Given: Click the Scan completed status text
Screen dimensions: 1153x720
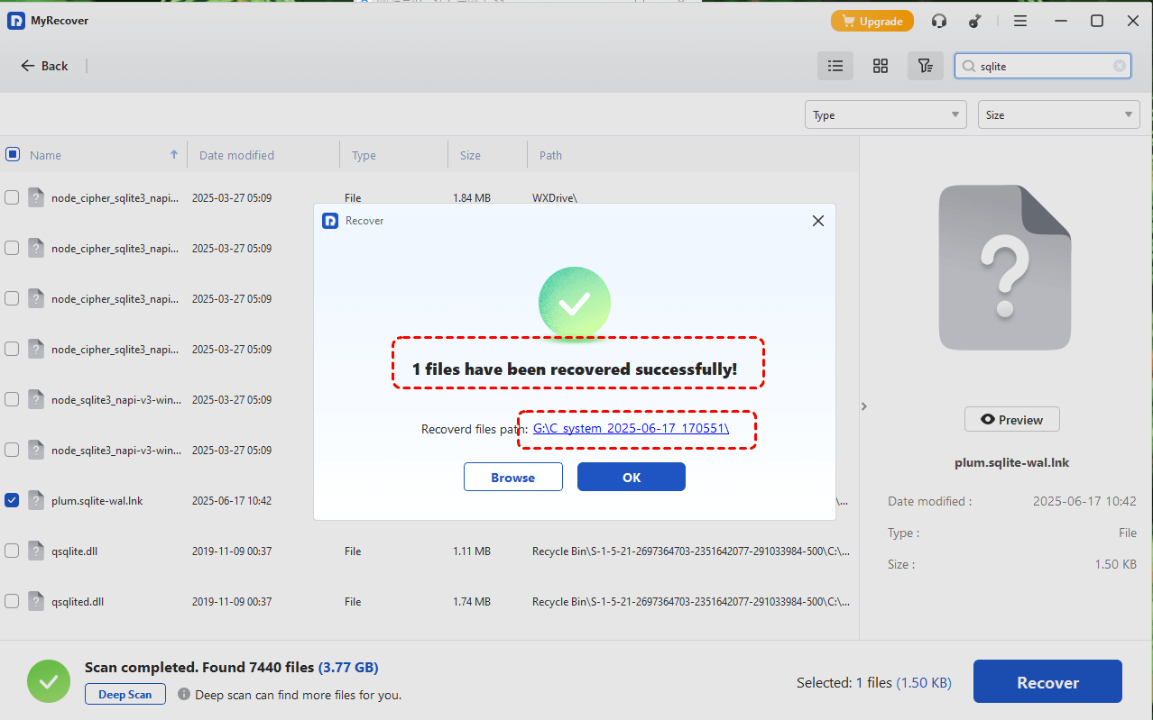Looking at the screenshot, I should pos(231,668).
